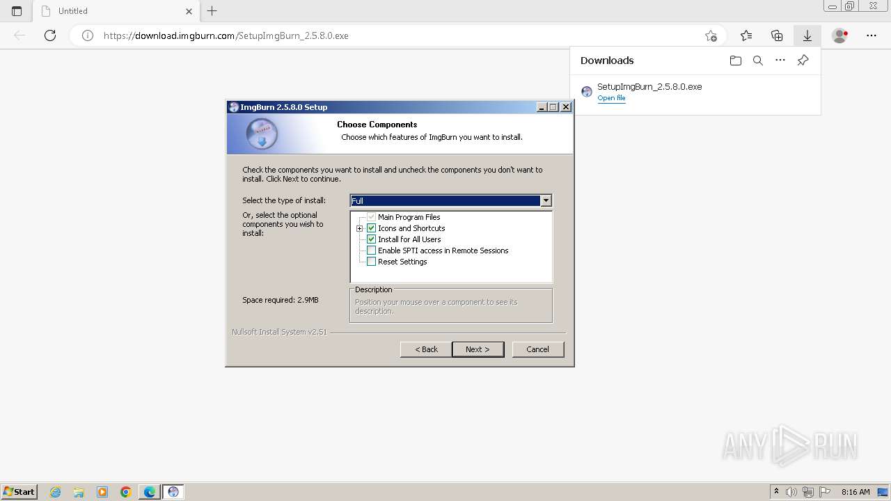Restore down the browser window
This screenshot has width=891, height=501.
(x=849, y=6)
